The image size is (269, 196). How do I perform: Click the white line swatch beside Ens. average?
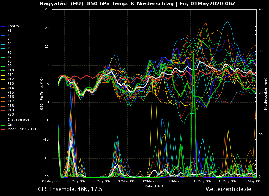pyautogui.click(x=3, y=120)
